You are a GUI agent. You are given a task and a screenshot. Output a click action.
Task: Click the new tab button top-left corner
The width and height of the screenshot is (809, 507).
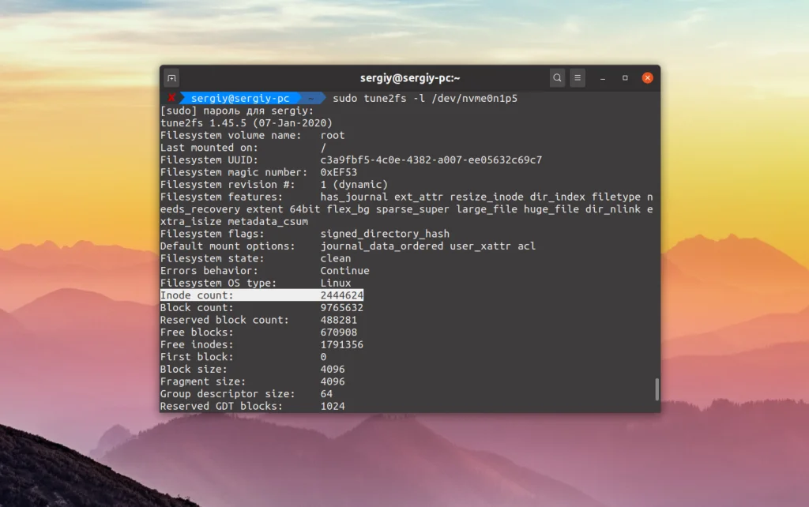(x=171, y=77)
